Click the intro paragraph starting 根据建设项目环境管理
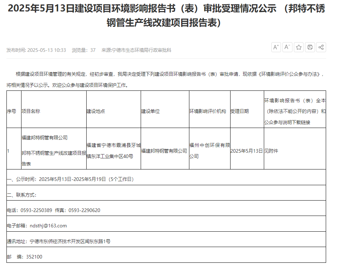 coord(166,79)
